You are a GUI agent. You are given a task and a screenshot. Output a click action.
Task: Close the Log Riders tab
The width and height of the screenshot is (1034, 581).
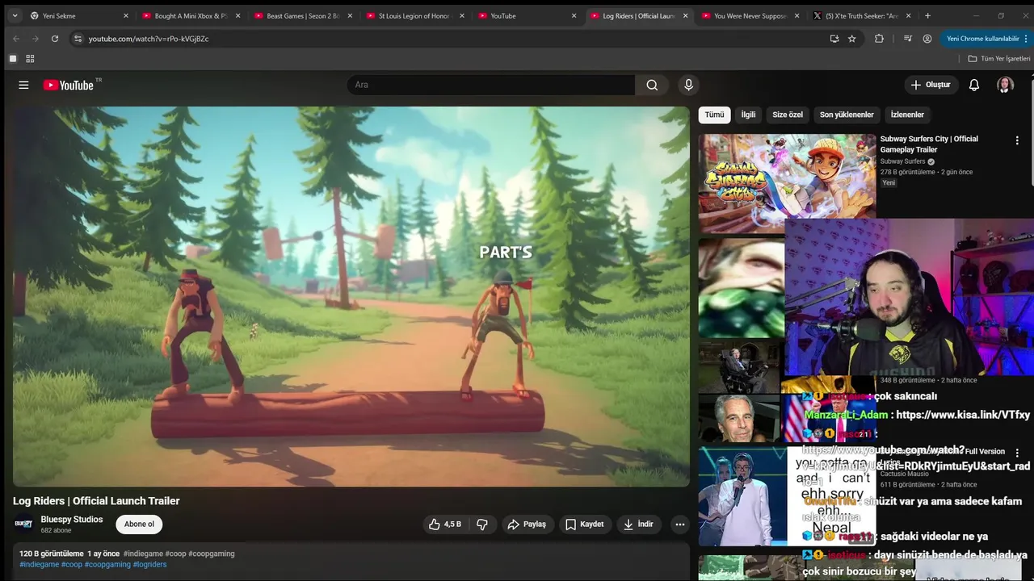pyautogui.click(x=686, y=15)
